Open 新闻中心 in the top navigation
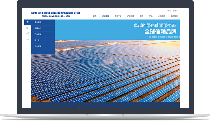This screenshot has width=210, height=121. (118, 16)
